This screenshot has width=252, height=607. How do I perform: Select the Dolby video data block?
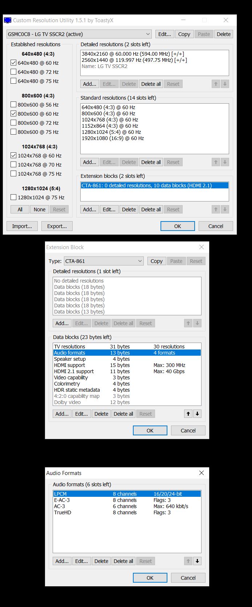pyautogui.click(x=127, y=402)
